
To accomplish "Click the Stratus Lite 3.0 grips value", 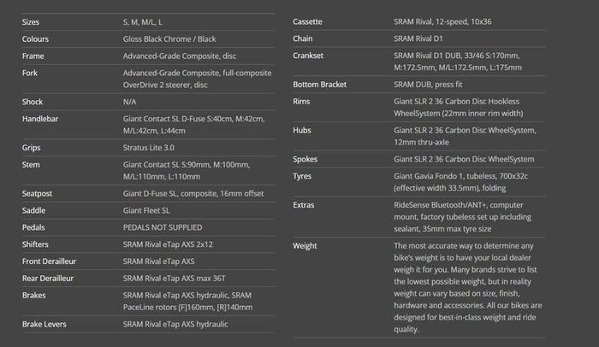I will 148,148.
